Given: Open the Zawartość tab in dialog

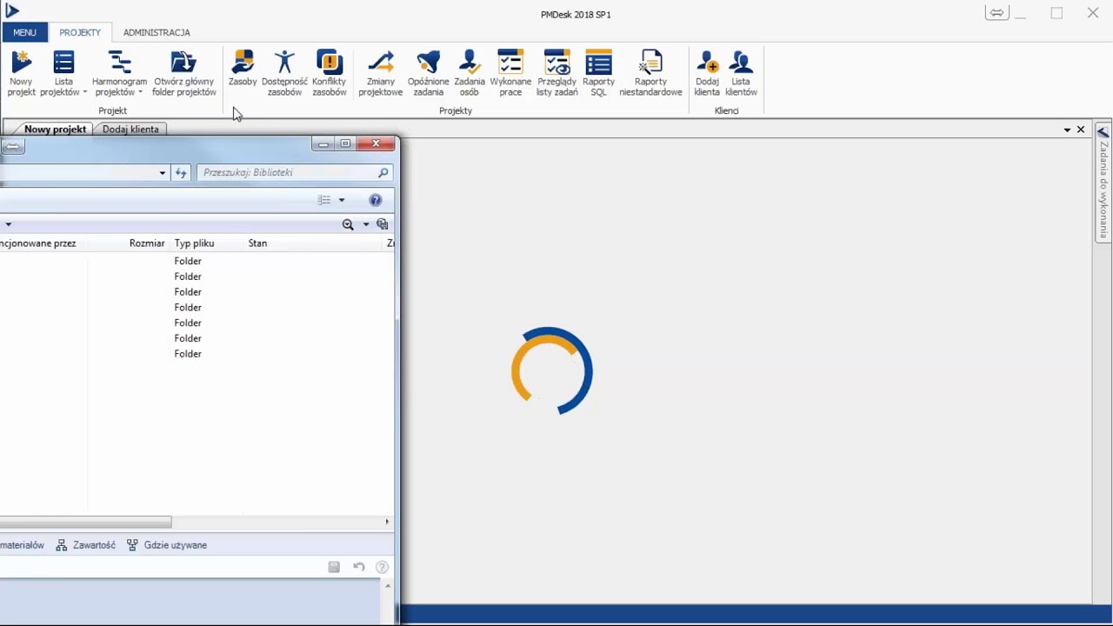Looking at the screenshot, I should point(86,545).
